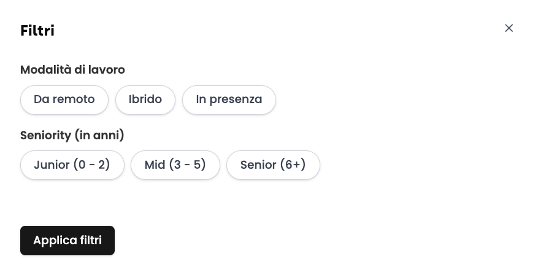Enable the Senior (6+) seniority filter
The width and height of the screenshot is (535, 270).
273,165
